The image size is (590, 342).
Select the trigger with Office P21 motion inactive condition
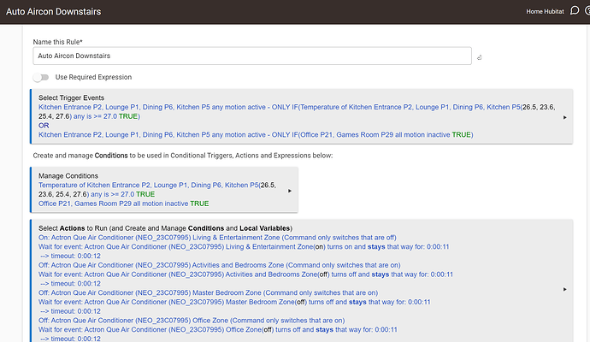click(256, 135)
